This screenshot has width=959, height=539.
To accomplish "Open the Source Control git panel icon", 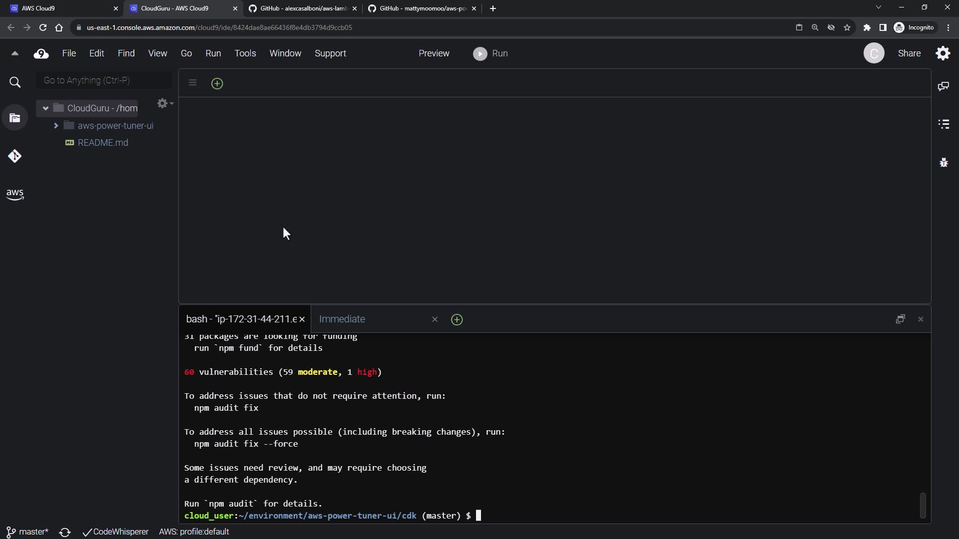I will pyautogui.click(x=14, y=156).
